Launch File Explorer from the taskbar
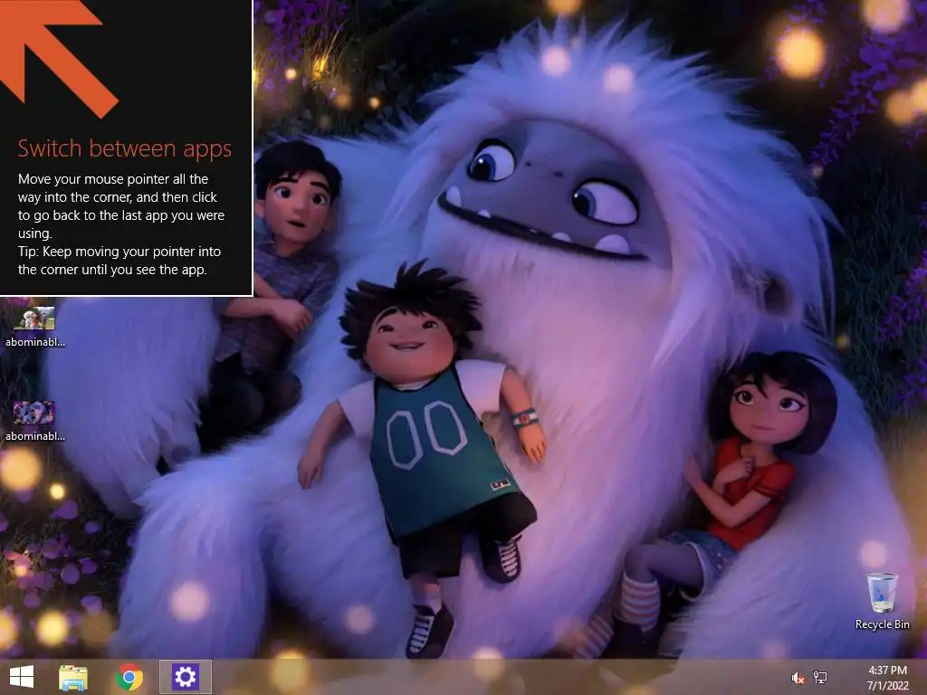927x695 pixels. [x=73, y=677]
